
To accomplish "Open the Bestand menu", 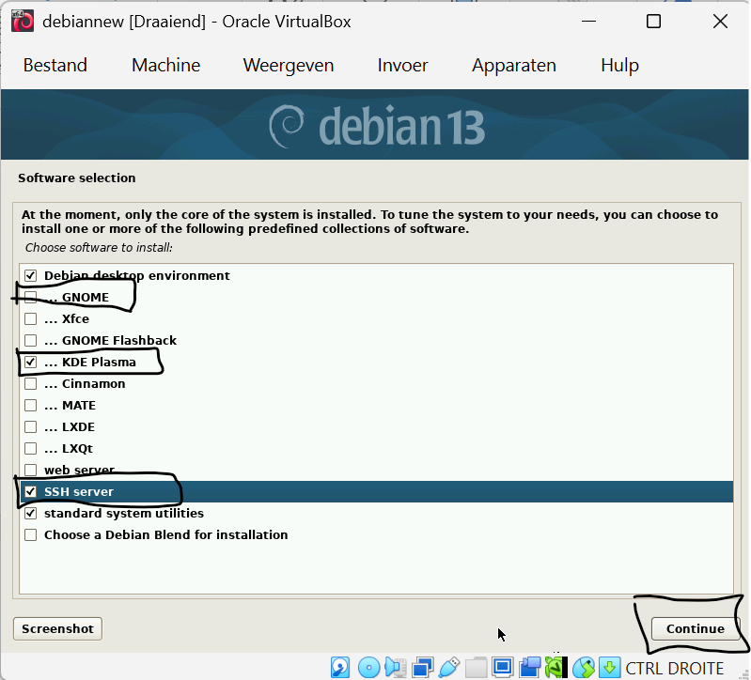I will [55, 65].
